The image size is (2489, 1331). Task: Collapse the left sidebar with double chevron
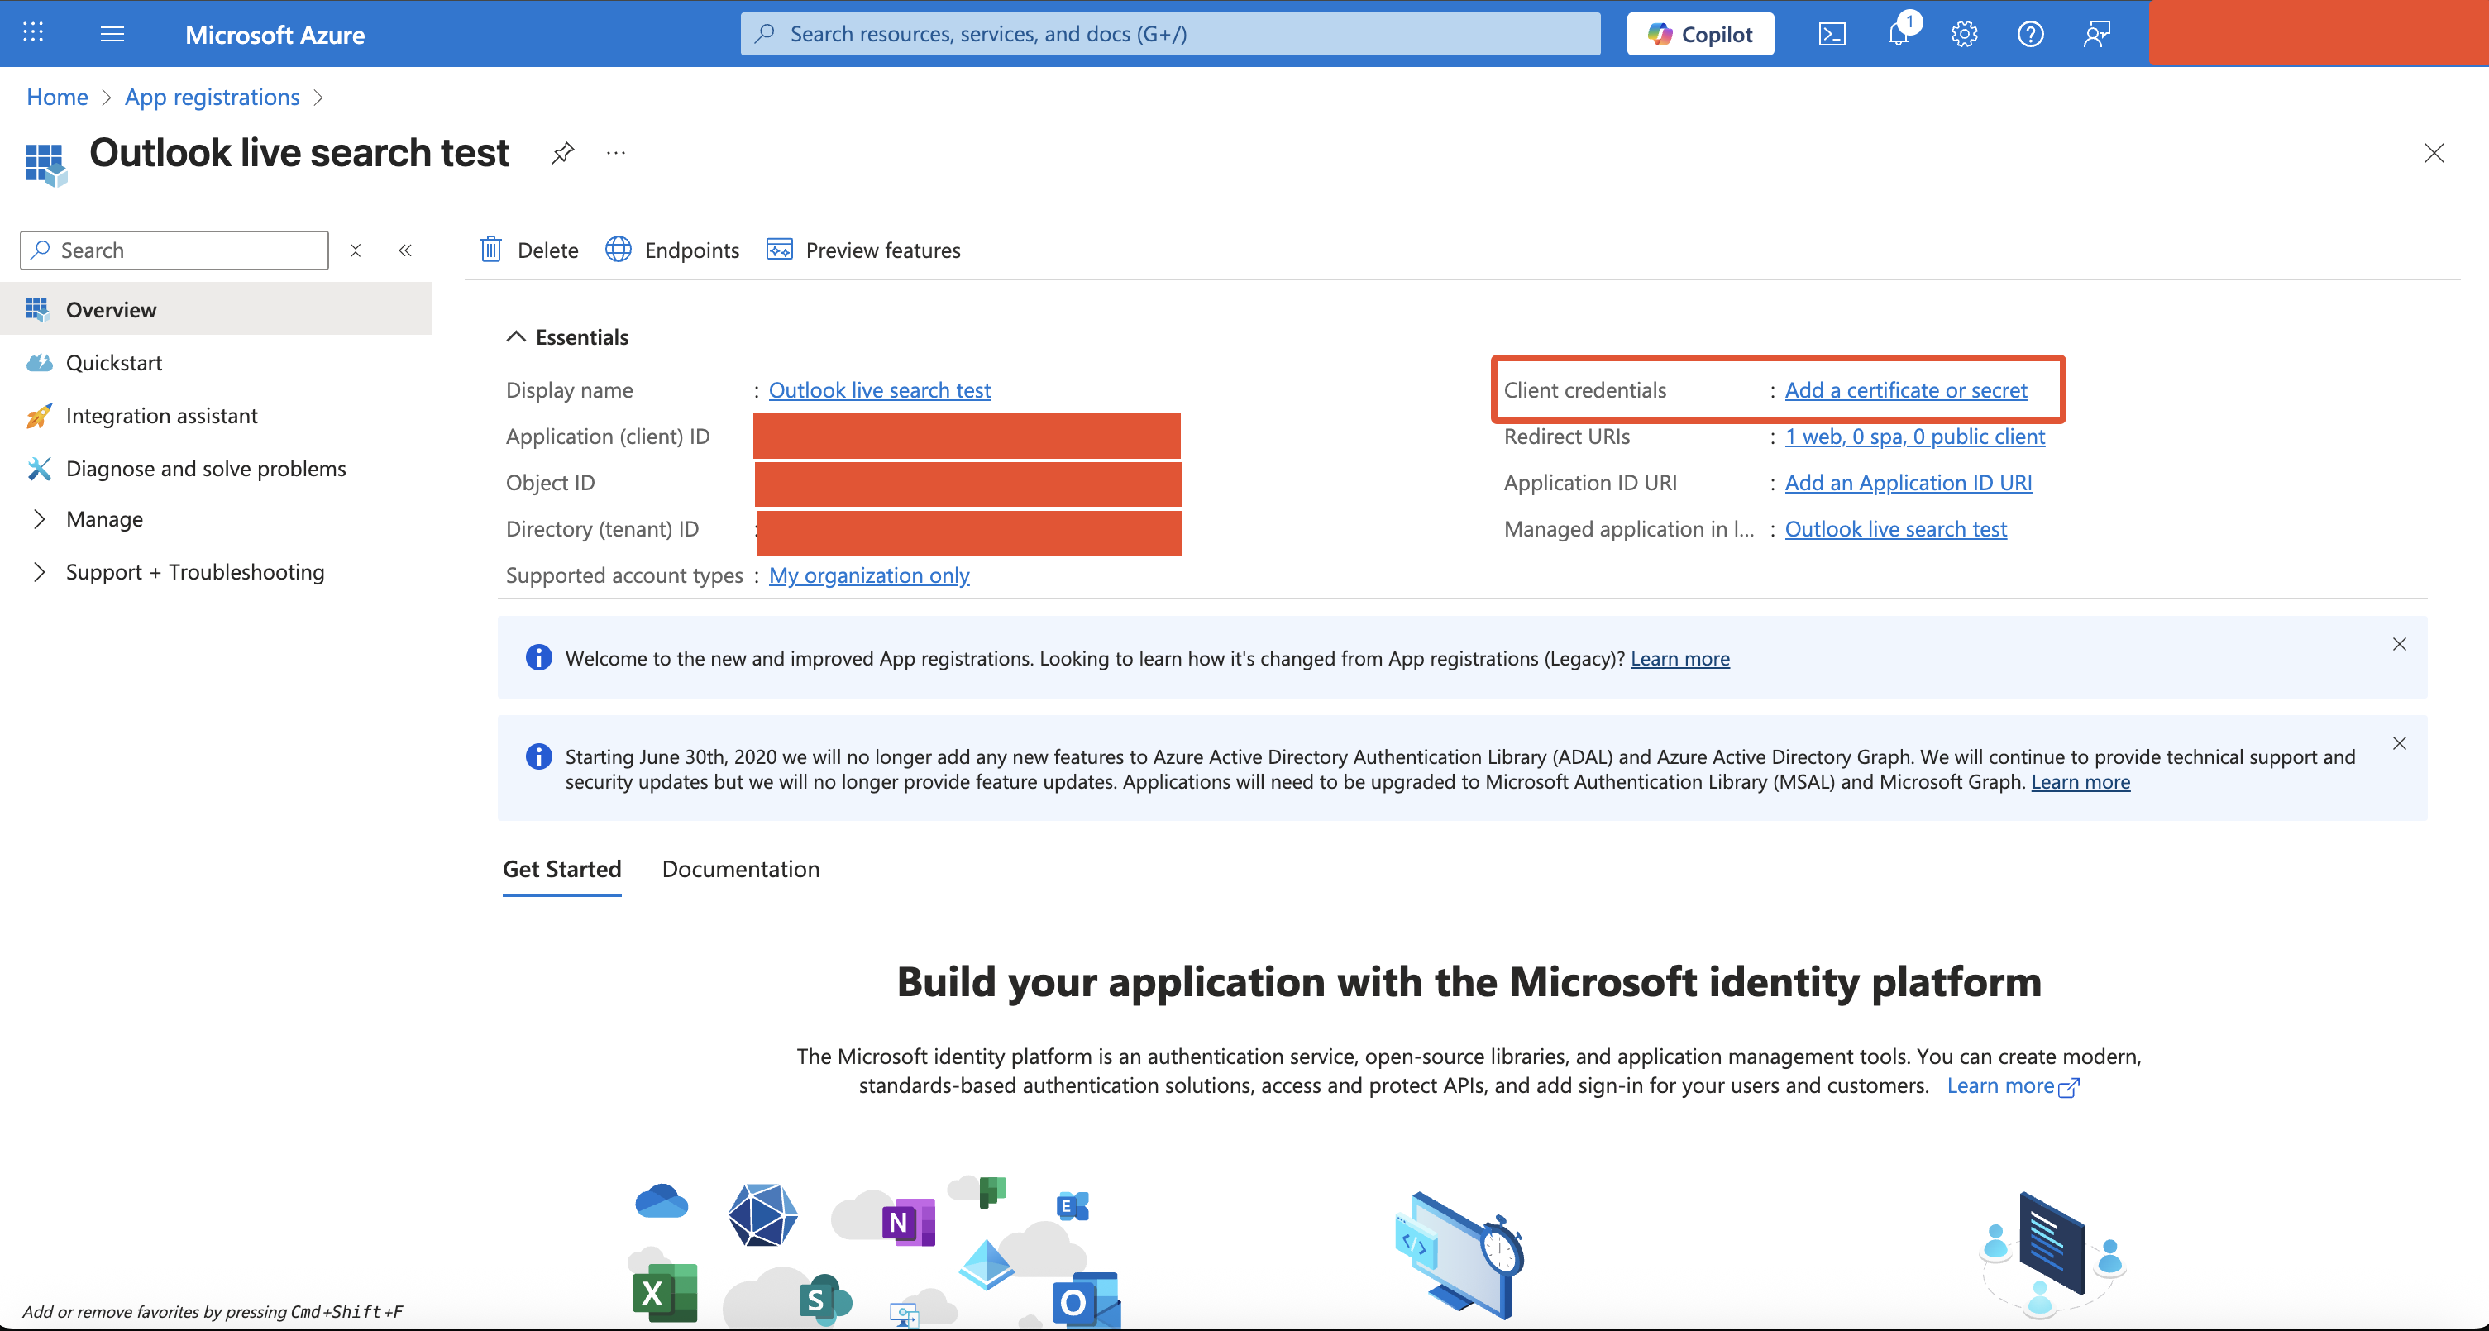pyautogui.click(x=405, y=250)
